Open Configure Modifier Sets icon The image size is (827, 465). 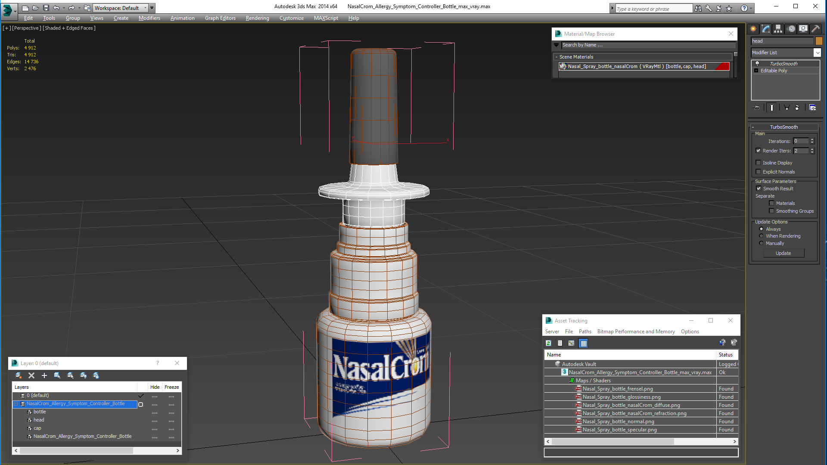coord(812,108)
